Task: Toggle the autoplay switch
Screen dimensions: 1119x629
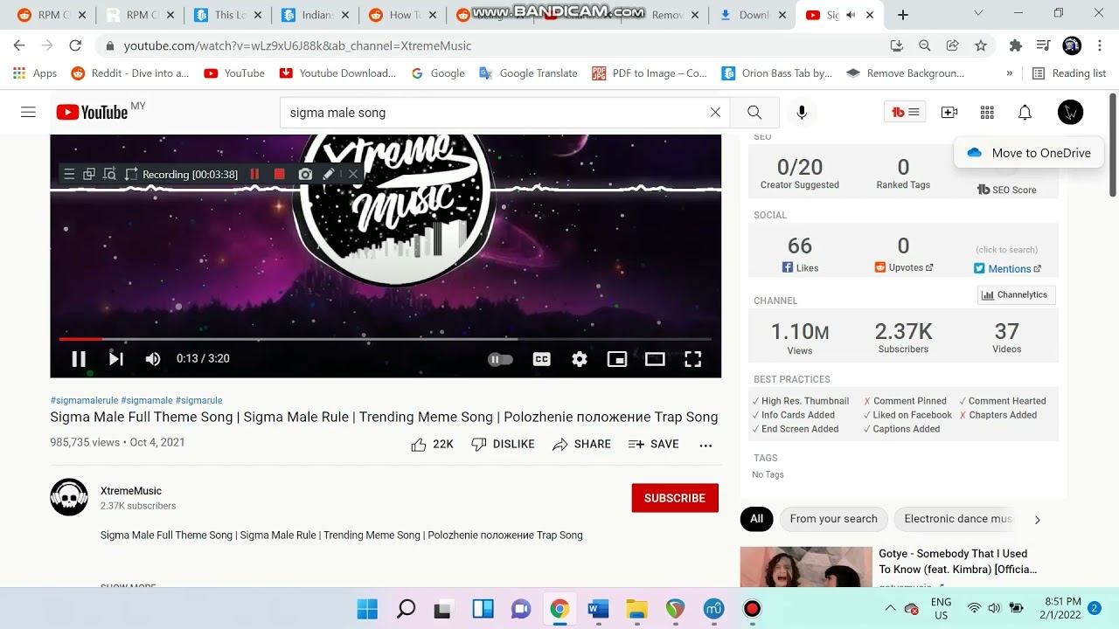Action: (500, 359)
